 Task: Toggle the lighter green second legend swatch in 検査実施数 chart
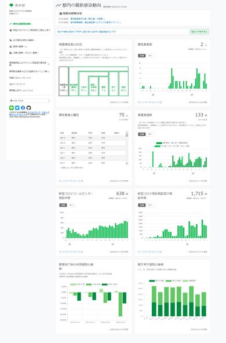click(157, 146)
